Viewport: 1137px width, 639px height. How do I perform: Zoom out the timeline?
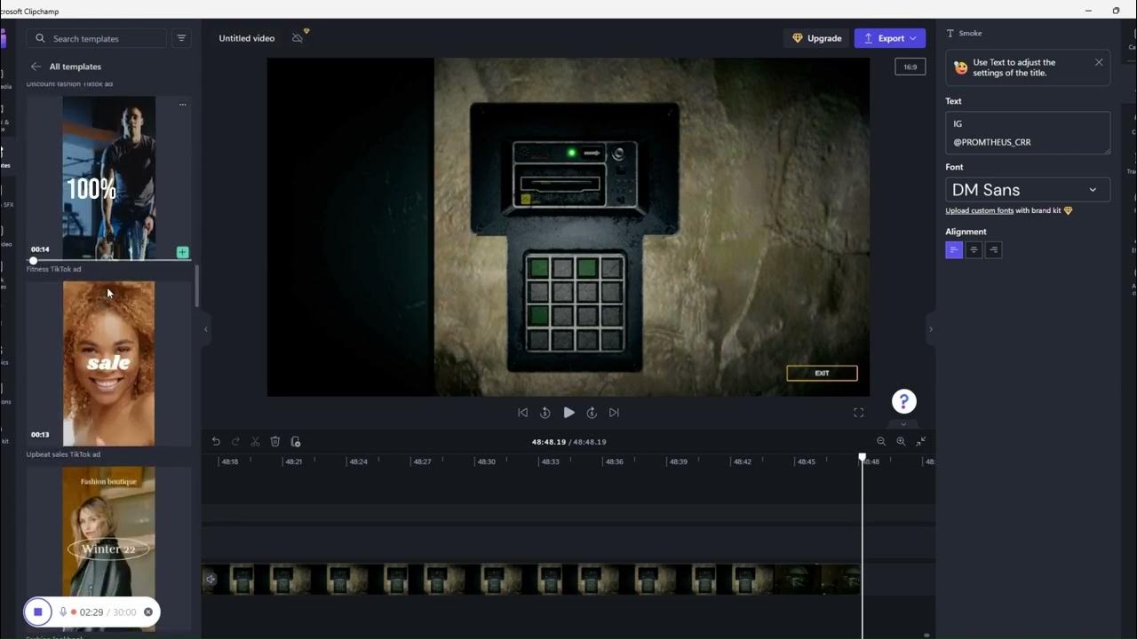click(x=881, y=441)
